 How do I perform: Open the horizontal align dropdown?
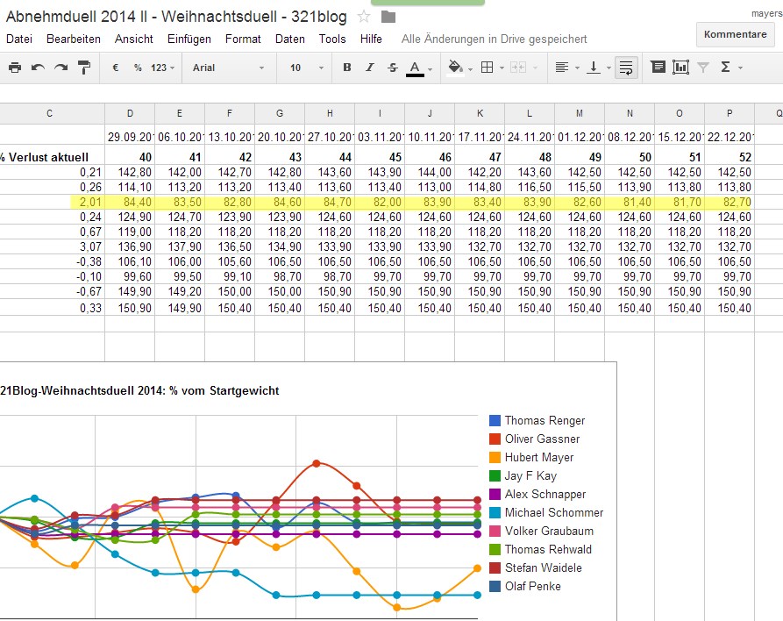tap(567, 67)
